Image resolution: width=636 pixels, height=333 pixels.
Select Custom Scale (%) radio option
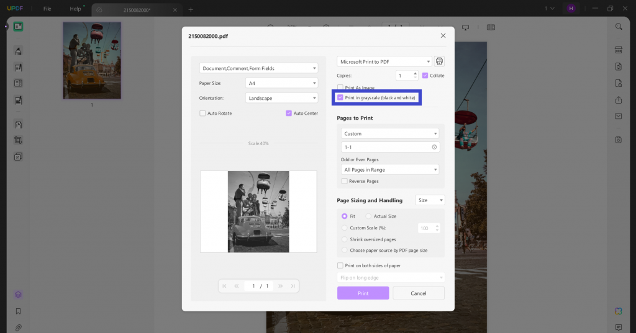point(344,228)
